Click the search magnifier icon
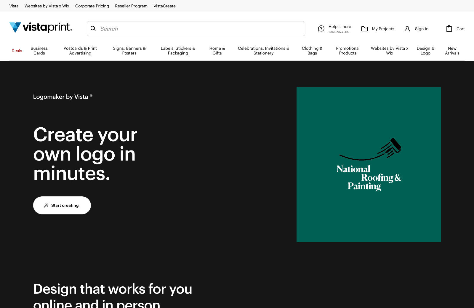 click(93, 28)
